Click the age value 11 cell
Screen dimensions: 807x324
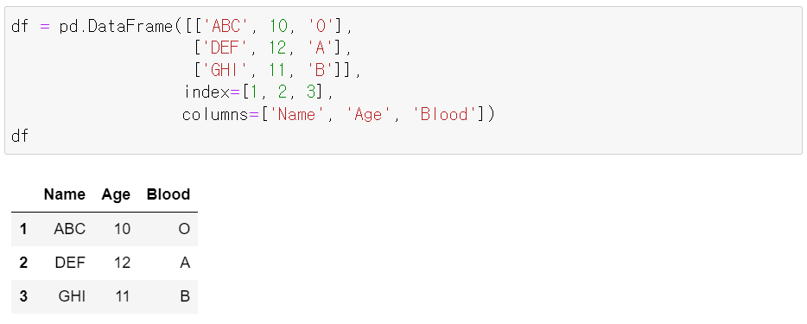click(122, 296)
